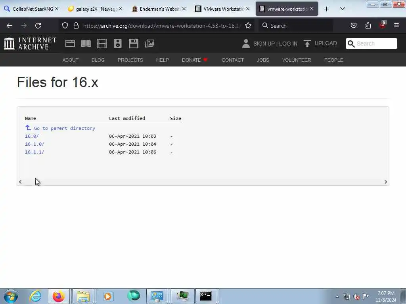Viewport: 406px width, 304px height.
Task: Click the upload arrow icon
Action: point(307,44)
